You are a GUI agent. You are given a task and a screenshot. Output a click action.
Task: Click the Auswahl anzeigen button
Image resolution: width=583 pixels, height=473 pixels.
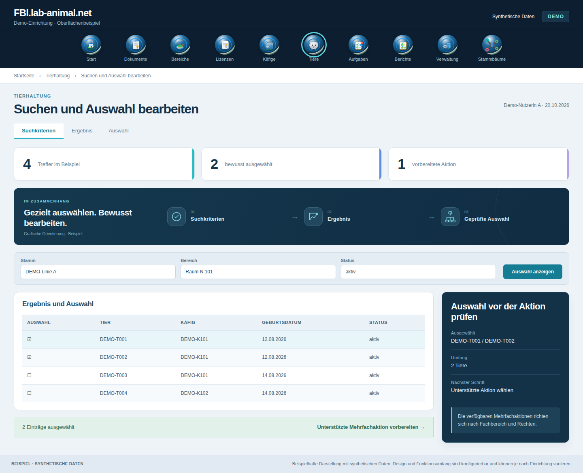coord(533,272)
